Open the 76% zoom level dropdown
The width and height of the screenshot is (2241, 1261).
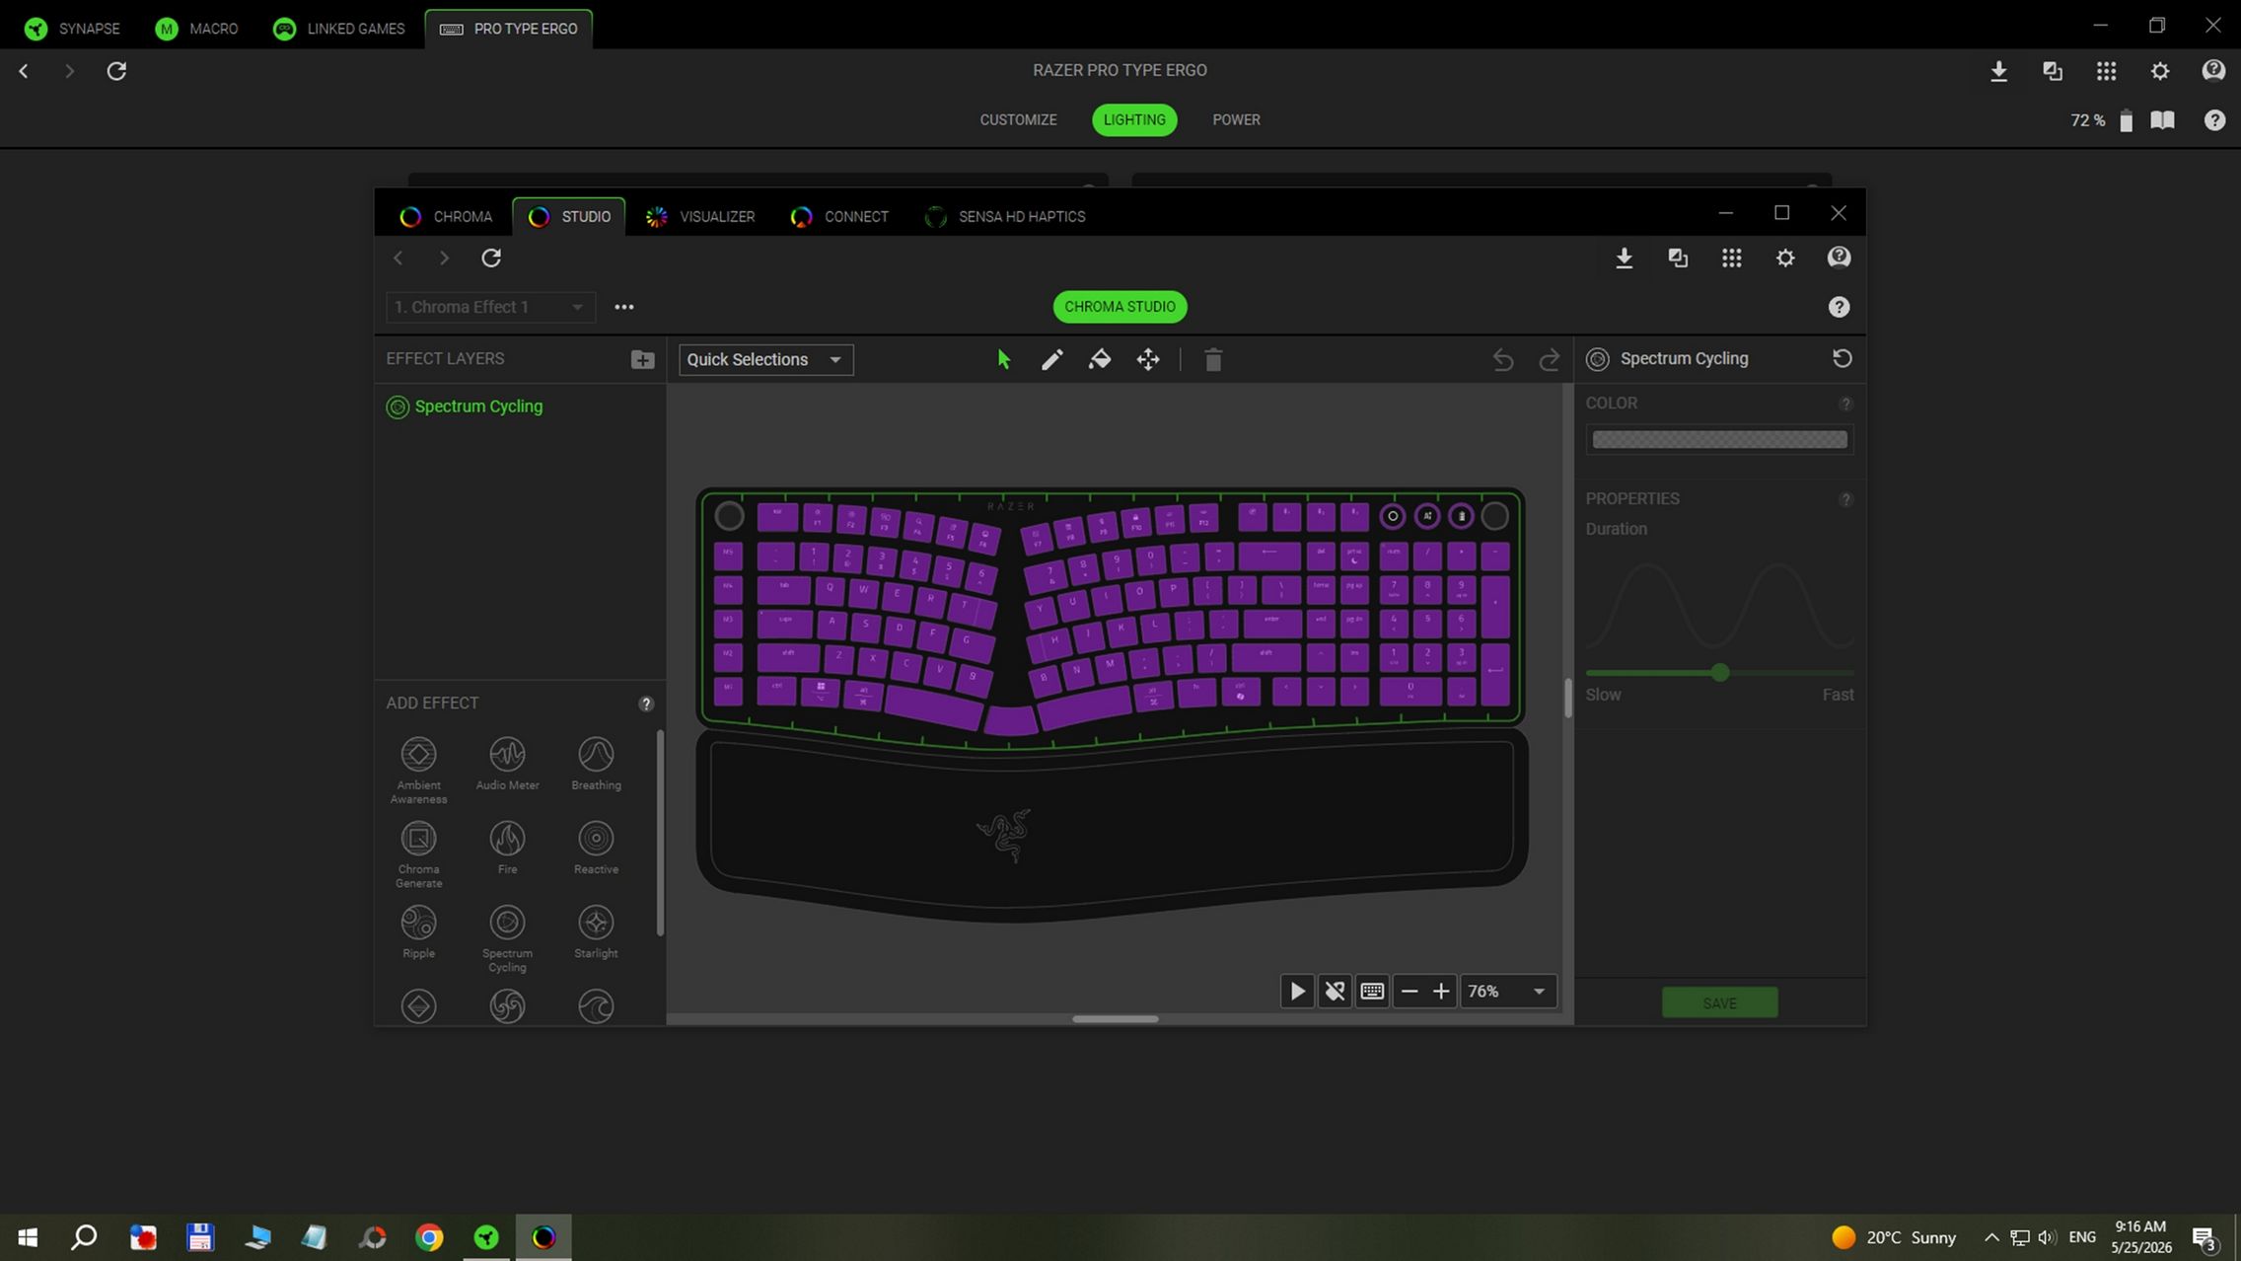pos(1508,991)
